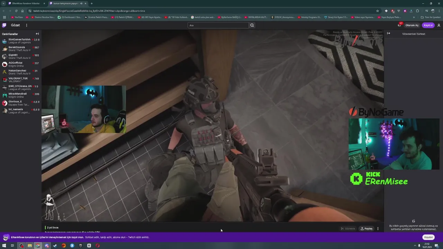
Task: Go back in browser
Action: (4, 11)
